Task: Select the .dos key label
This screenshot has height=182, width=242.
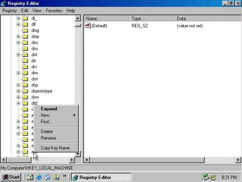Action: coord(34,49)
